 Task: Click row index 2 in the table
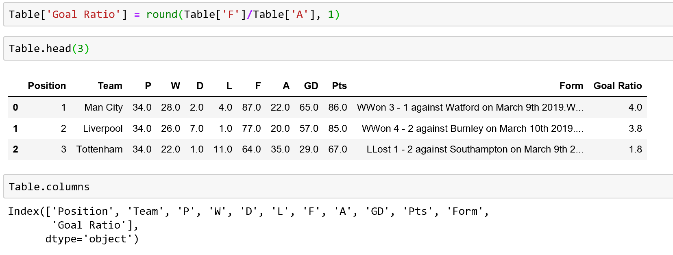(x=15, y=149)
